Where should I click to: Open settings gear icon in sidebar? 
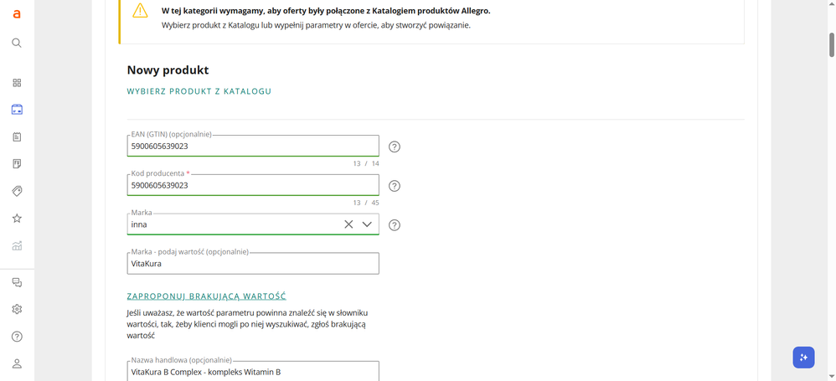click(x=17, y=309)
